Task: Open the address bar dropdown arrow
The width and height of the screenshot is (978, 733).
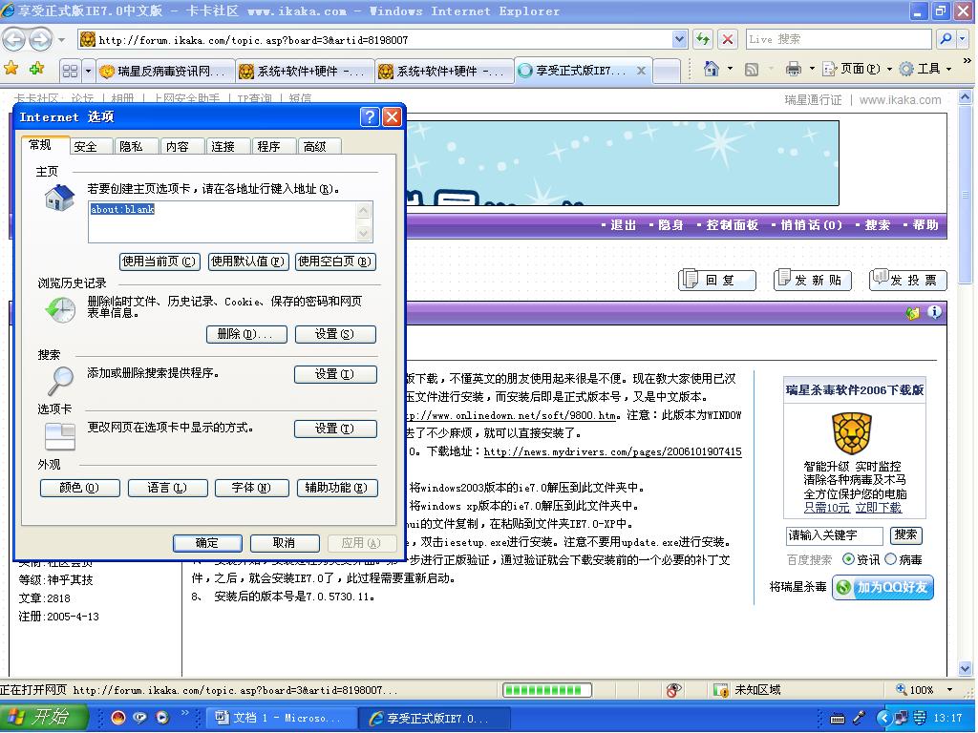Action: pos(680,39)
